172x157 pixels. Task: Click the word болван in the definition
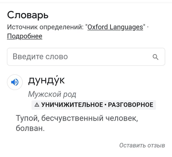click(30, 128)
